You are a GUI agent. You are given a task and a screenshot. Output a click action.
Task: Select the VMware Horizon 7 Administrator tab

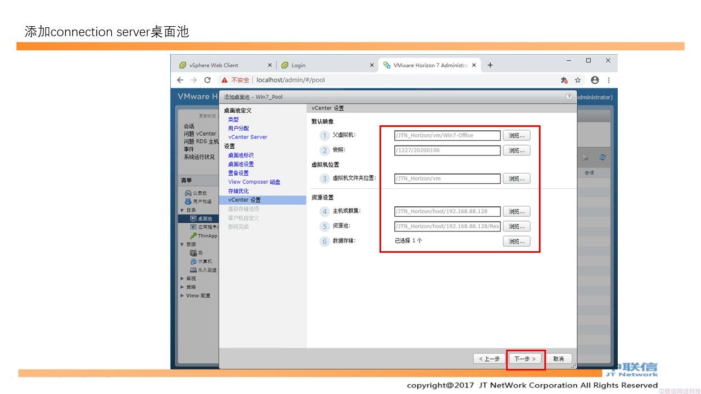430,65
